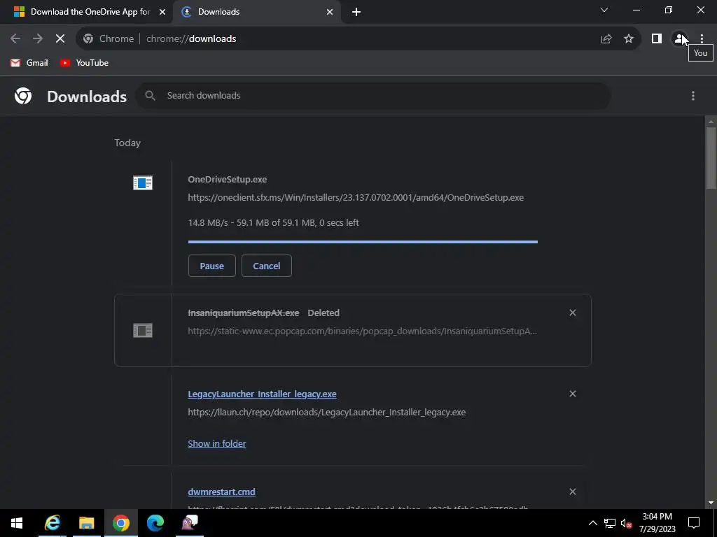This screenshot has width=717, height=537.
Task: Open the Windows Start menu
Action: (17, 523)
